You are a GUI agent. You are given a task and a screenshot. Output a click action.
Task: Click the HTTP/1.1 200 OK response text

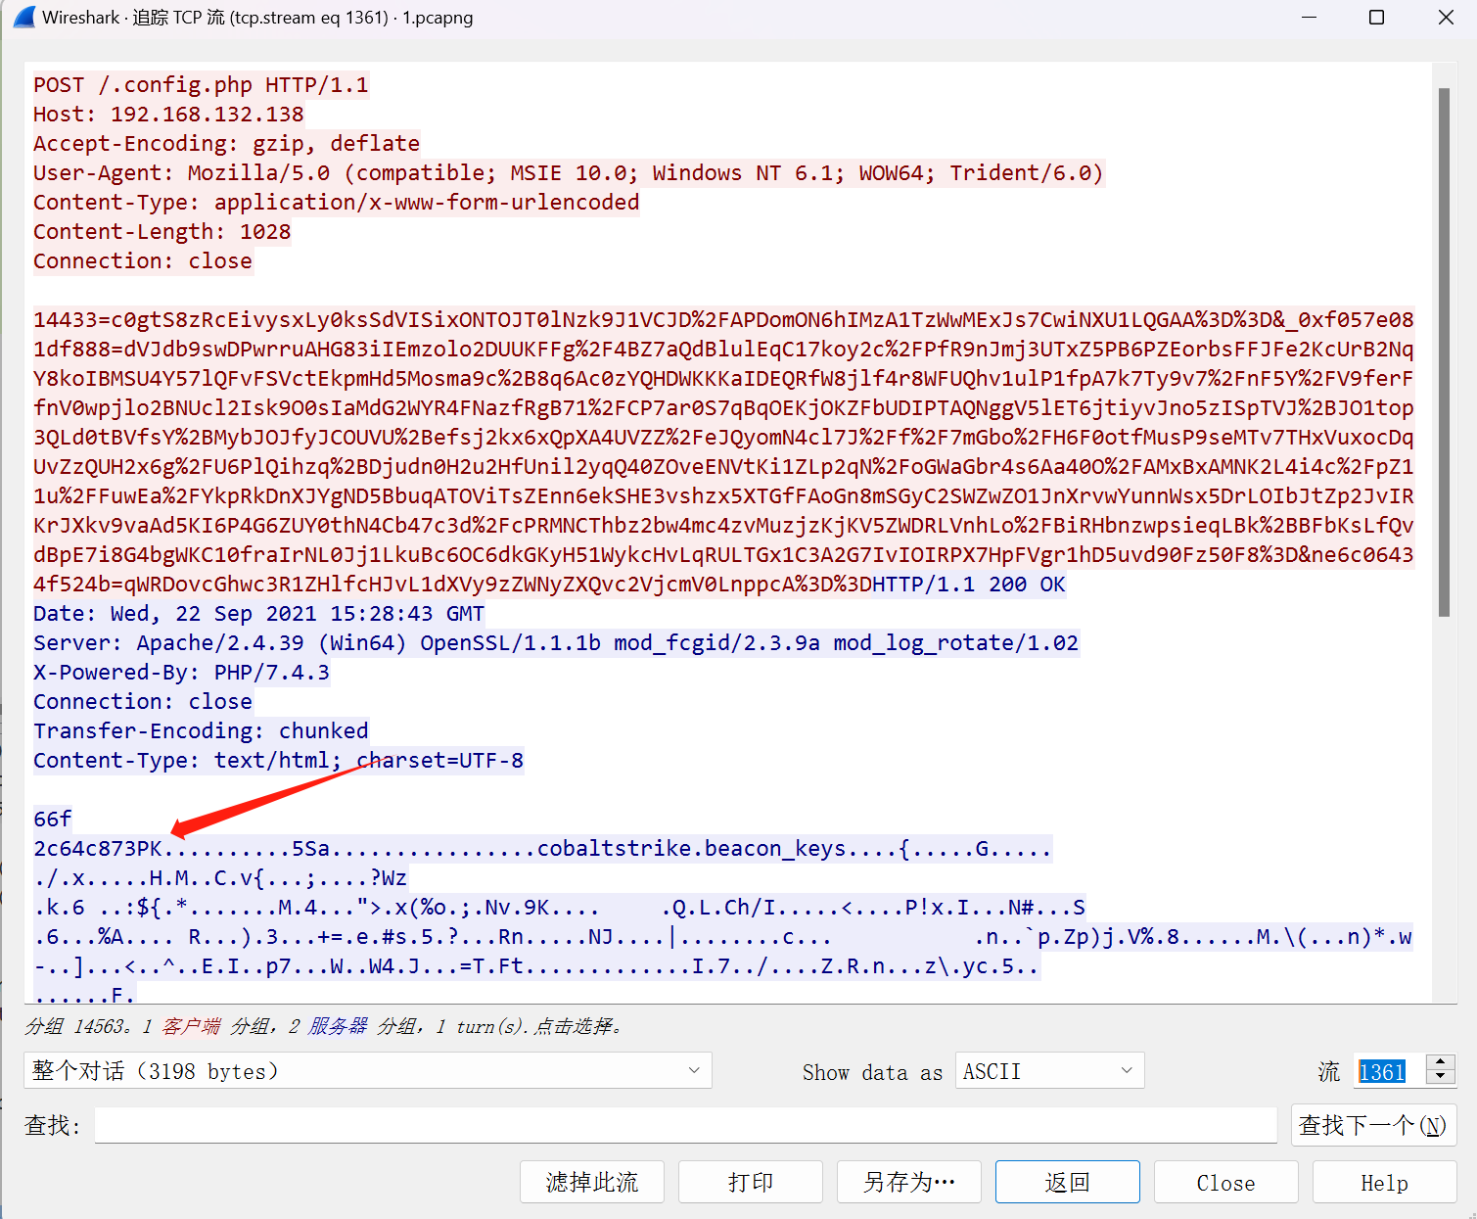point(969,585)
